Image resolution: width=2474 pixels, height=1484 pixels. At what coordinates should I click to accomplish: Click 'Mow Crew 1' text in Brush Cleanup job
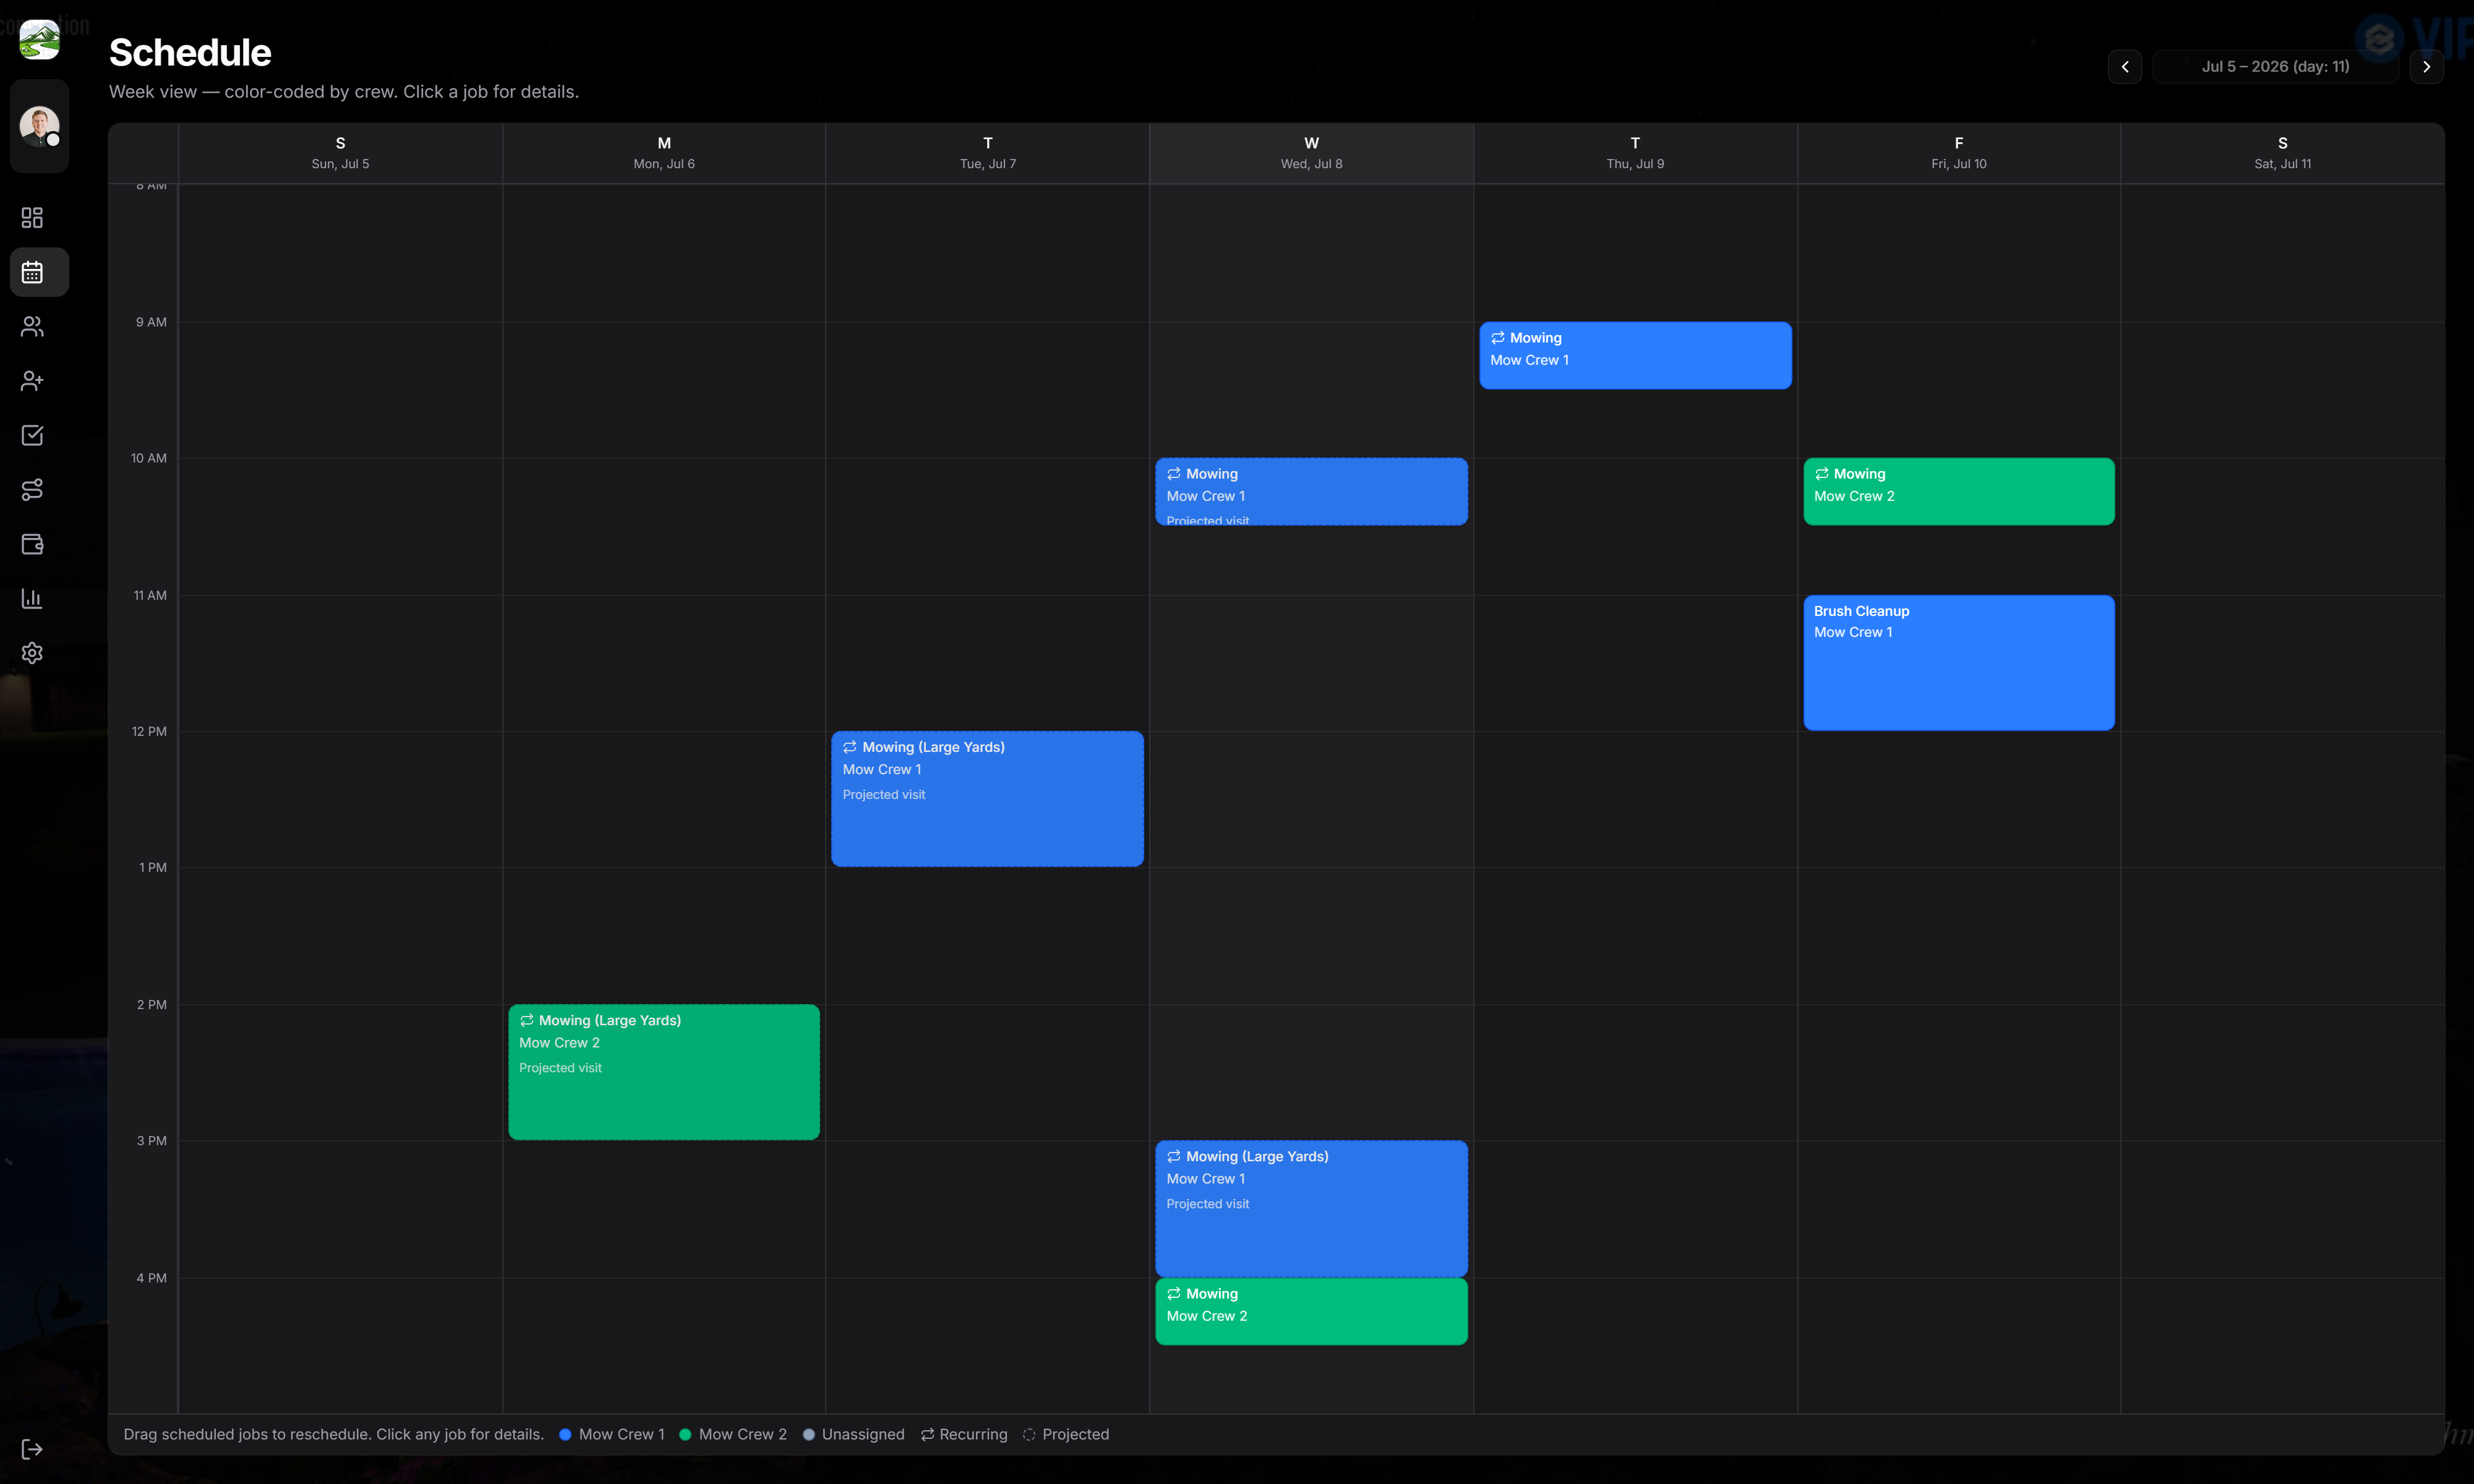click(1852, 632)
